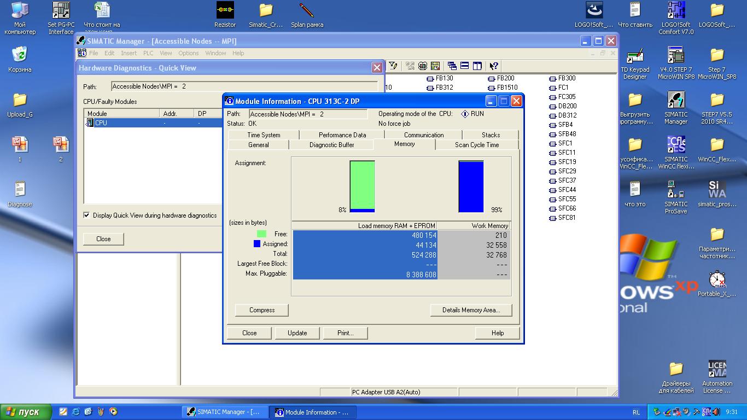The width and height of the screenshot is (747, 420).
Task: Click the 480 154 free load memory value
Action: click(x=424, y=235)
